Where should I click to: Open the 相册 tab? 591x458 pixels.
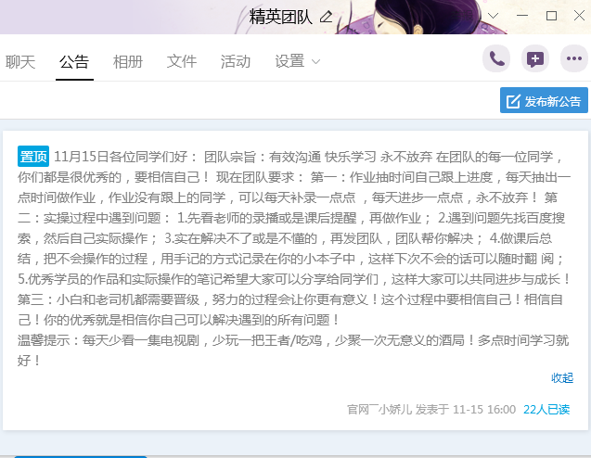pos(128,61)
